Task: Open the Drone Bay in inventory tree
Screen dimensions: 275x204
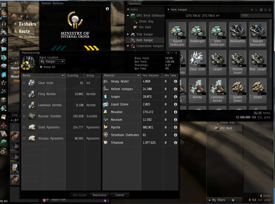Action: point(146,21)
